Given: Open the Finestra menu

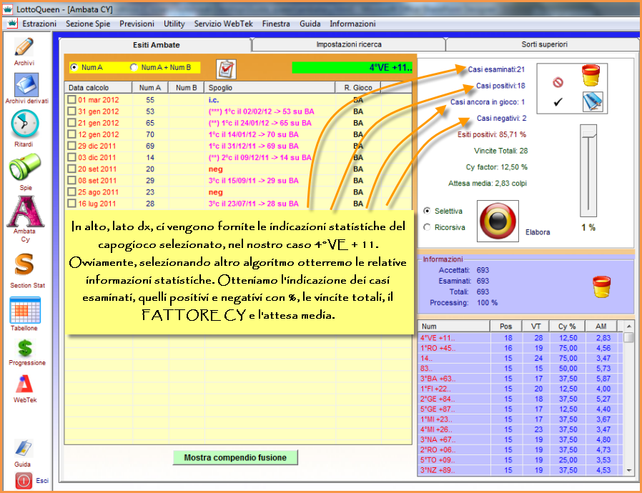Looking at the screenshot, I should pos(276,24).
